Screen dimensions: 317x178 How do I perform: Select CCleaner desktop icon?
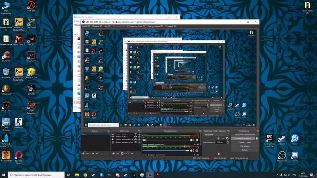pyautogui.click(x=6, y=57)
